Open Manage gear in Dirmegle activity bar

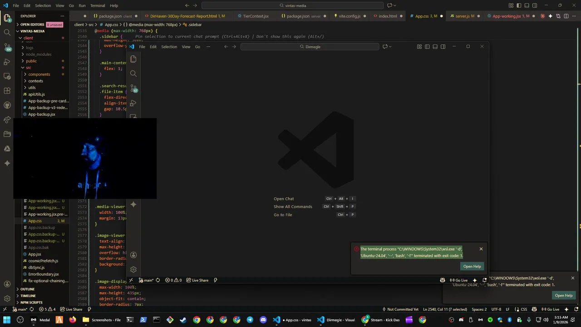(x=133, y=269)
